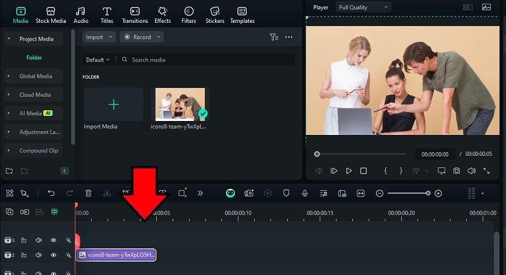
Task: Open the player image scope icon
Action: click(486, 7)
